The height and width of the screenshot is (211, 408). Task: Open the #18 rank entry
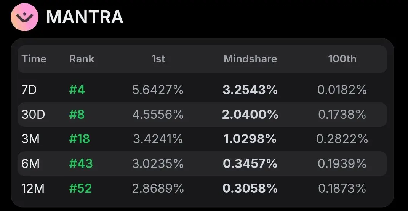[79, 139]
